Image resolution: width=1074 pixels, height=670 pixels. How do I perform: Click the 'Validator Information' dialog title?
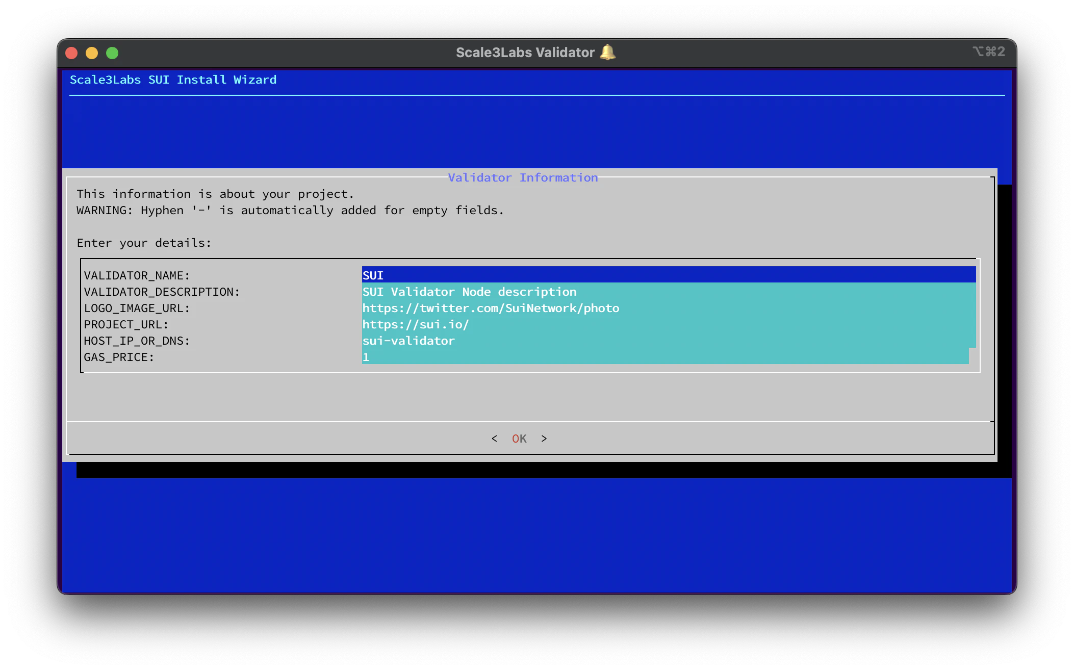click(523, 177)
